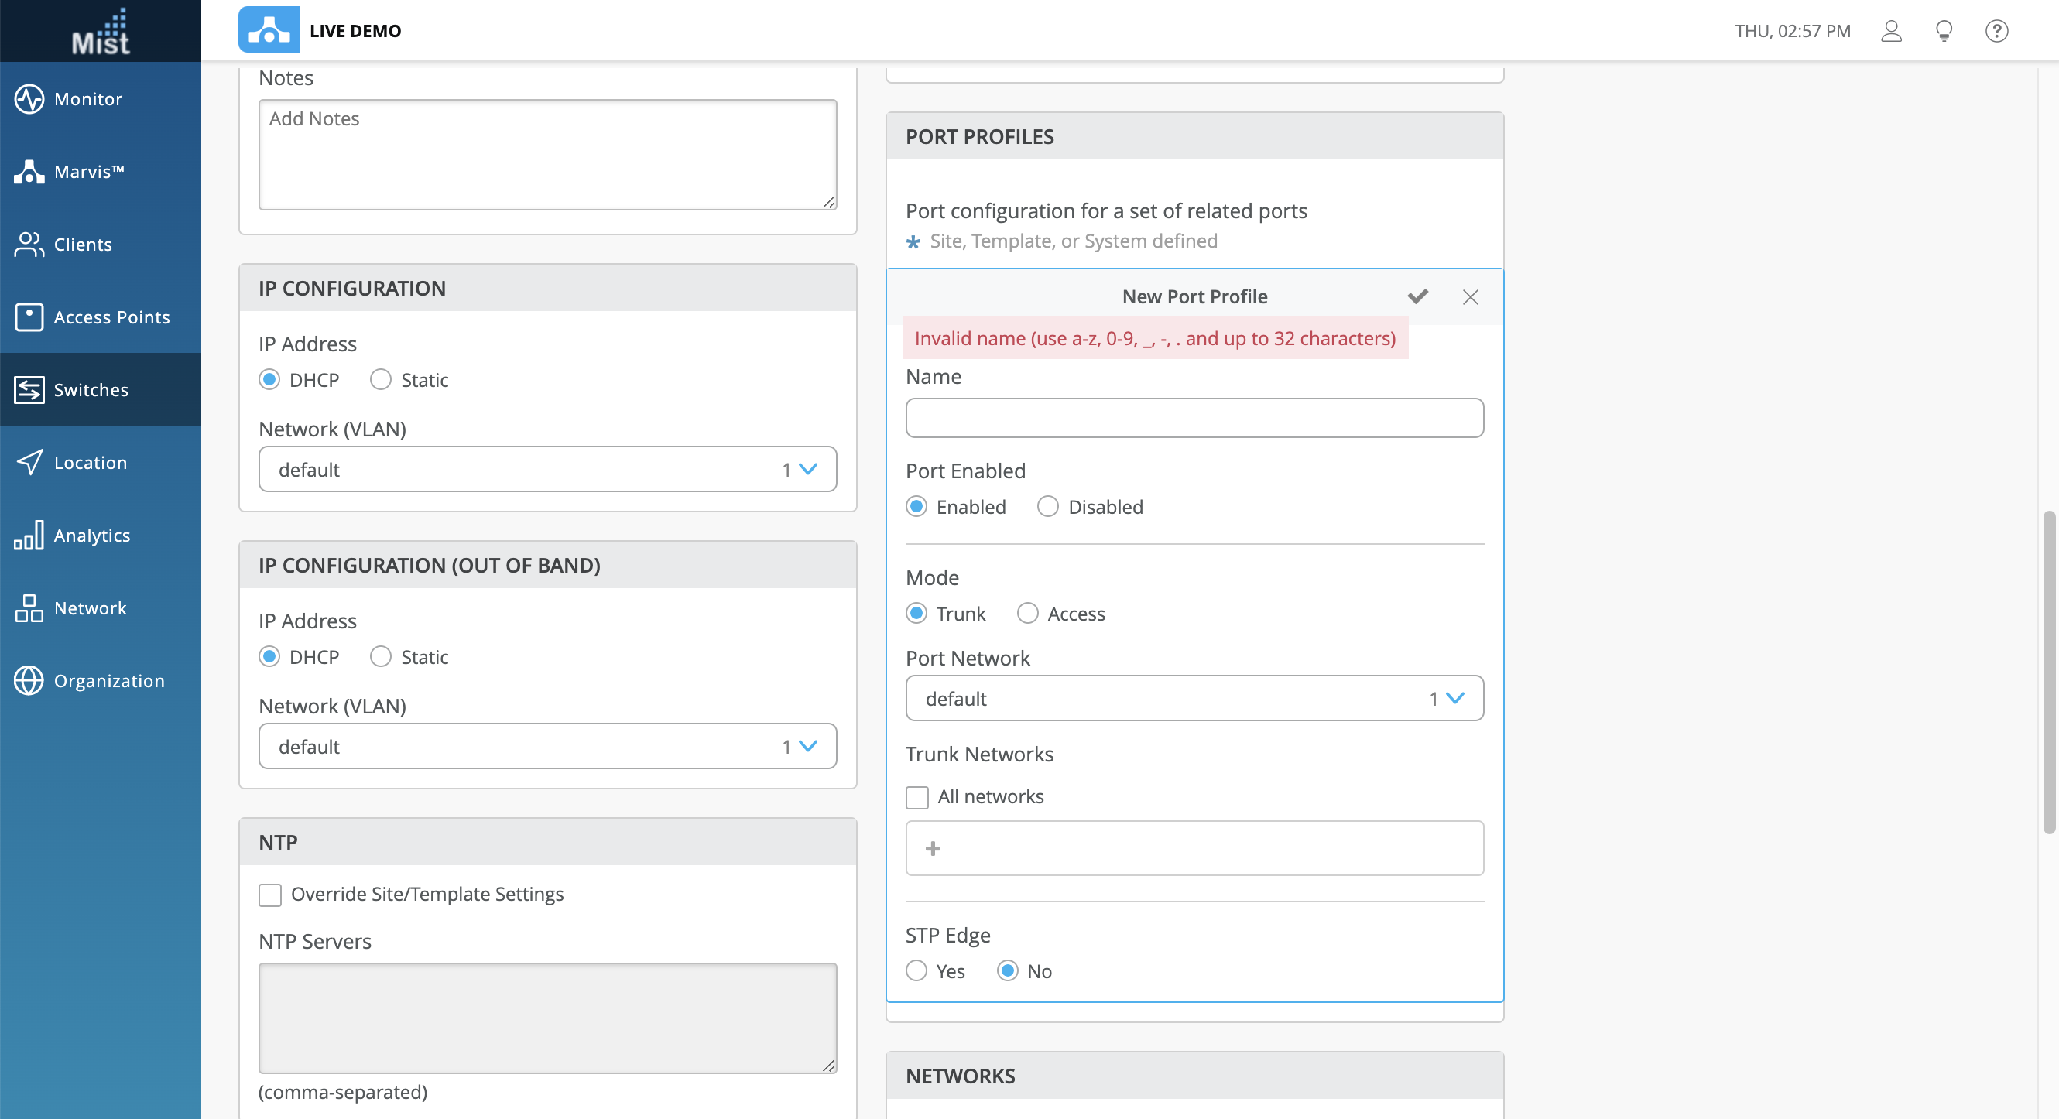The image size is (2059, 1119).
Task: Cancel New Port Profile with X icon
Action: (1469, 296)
